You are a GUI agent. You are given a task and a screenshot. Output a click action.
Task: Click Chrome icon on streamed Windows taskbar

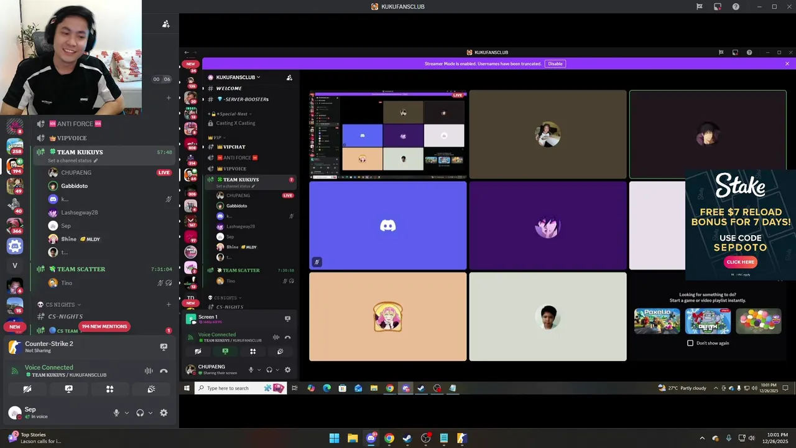pyautogui.click(x=389, y=388)
